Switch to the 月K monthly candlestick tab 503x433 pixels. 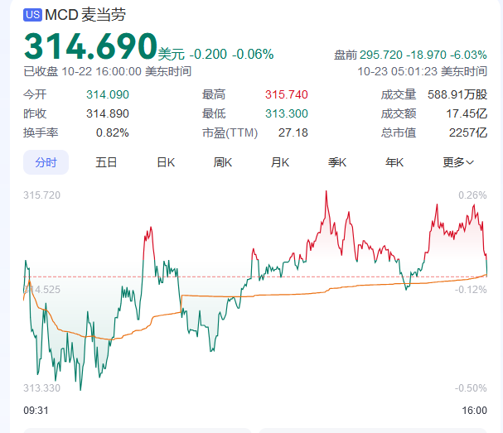click(x=280, y=162)
